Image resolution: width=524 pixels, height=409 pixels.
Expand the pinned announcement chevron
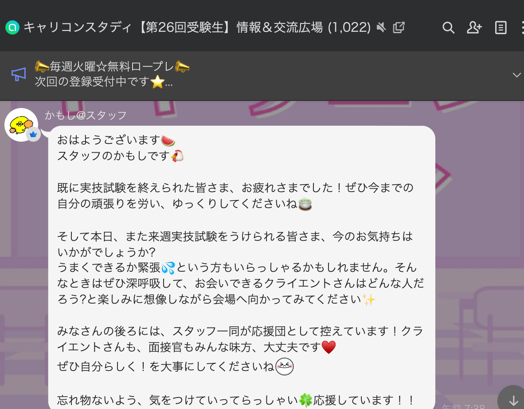(516, 75)
